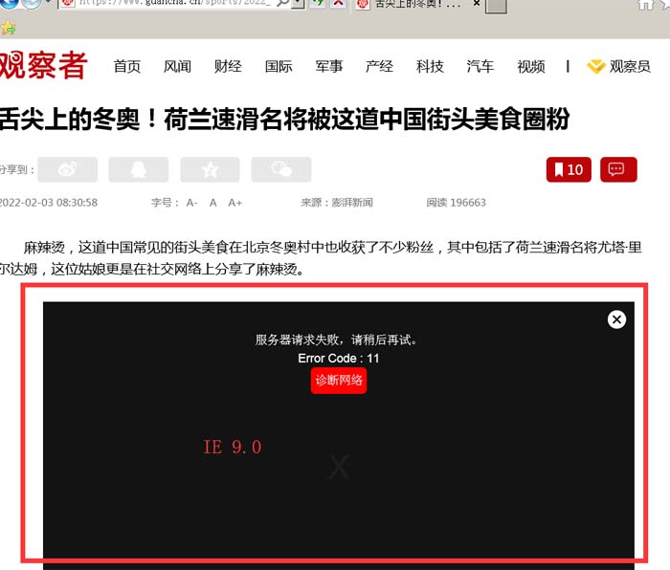670x570 pixels.
Task: Increase font size with A+
Action: click(x=234, y=203)
